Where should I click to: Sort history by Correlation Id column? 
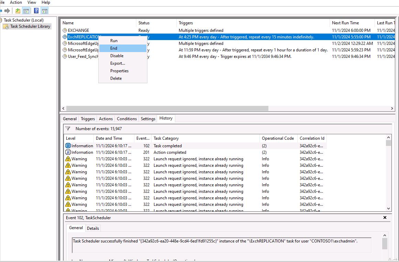pos(312,138)
